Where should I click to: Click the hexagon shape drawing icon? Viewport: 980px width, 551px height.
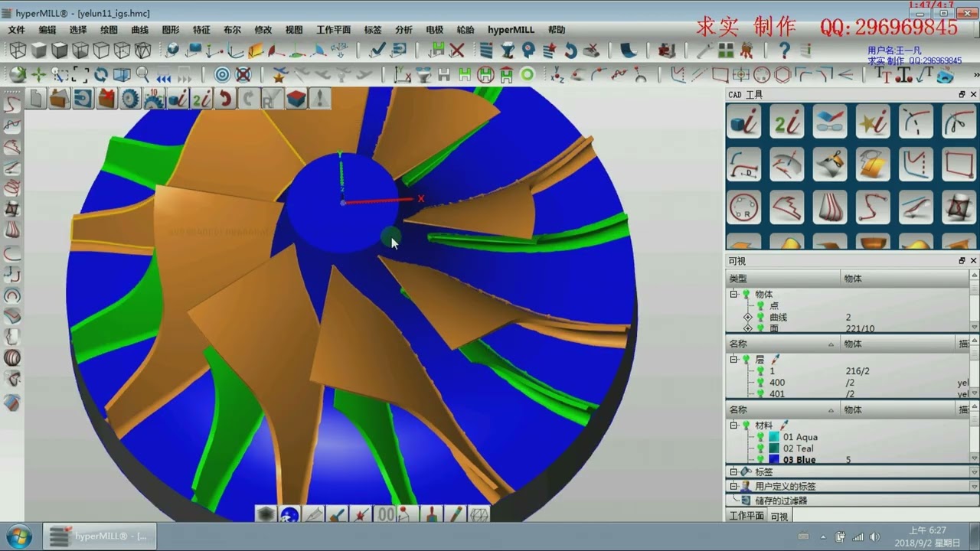tap(782, 75)
